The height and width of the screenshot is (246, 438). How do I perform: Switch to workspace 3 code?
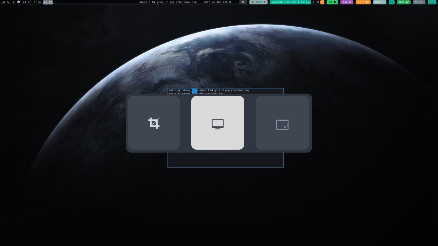pos(27,2)
